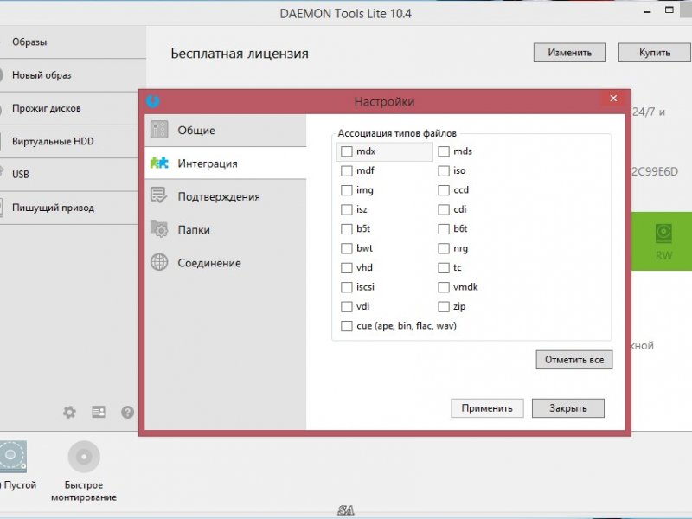The height and width of the screenshot is (519, 692).
Task: Click the Интеграция puzzle icon
Action: [x=159, y=163]
